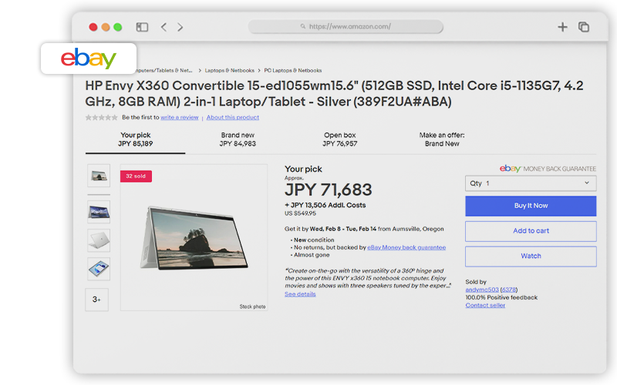Screen dimensions: 617x385
Task: Select the Make an offer tab
Action: point(442,139)
